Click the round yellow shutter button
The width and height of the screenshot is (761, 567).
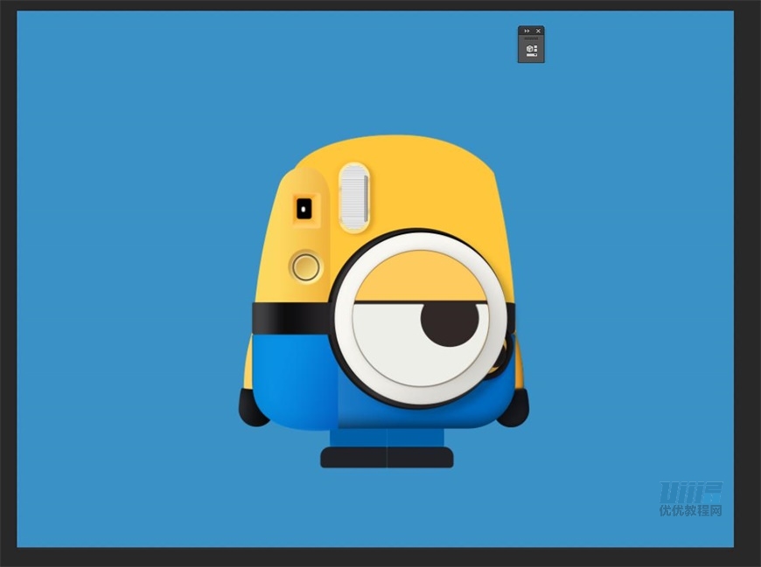coord(306,266)
